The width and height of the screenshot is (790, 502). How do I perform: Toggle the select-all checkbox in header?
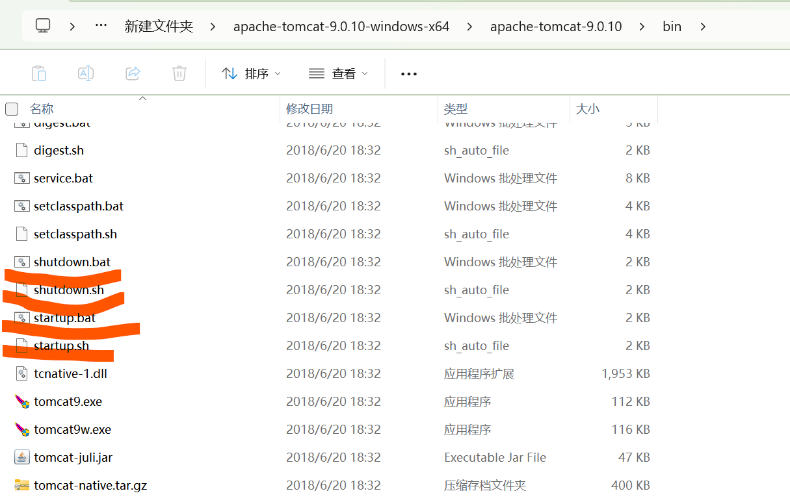[12, 108]
